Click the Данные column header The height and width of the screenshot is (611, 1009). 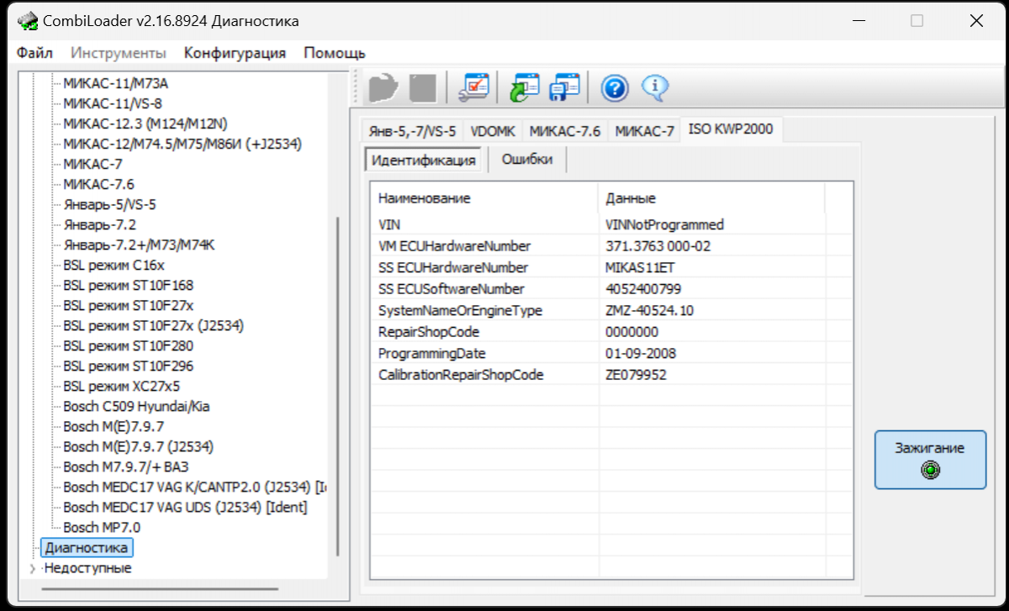tap(711, 198)
